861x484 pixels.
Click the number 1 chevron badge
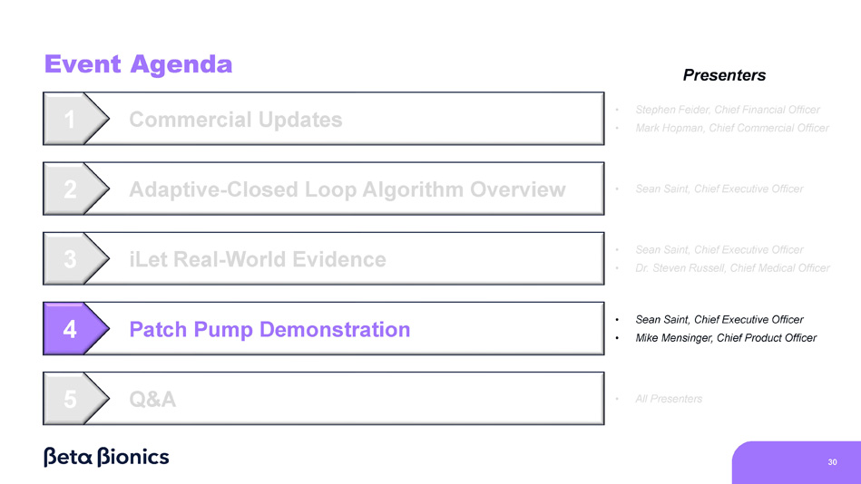point(71,120)
